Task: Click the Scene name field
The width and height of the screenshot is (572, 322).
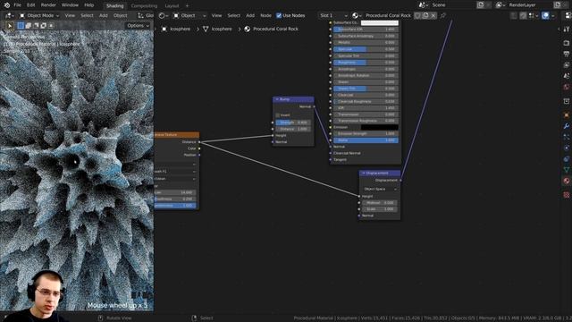Action: point(452,5)
